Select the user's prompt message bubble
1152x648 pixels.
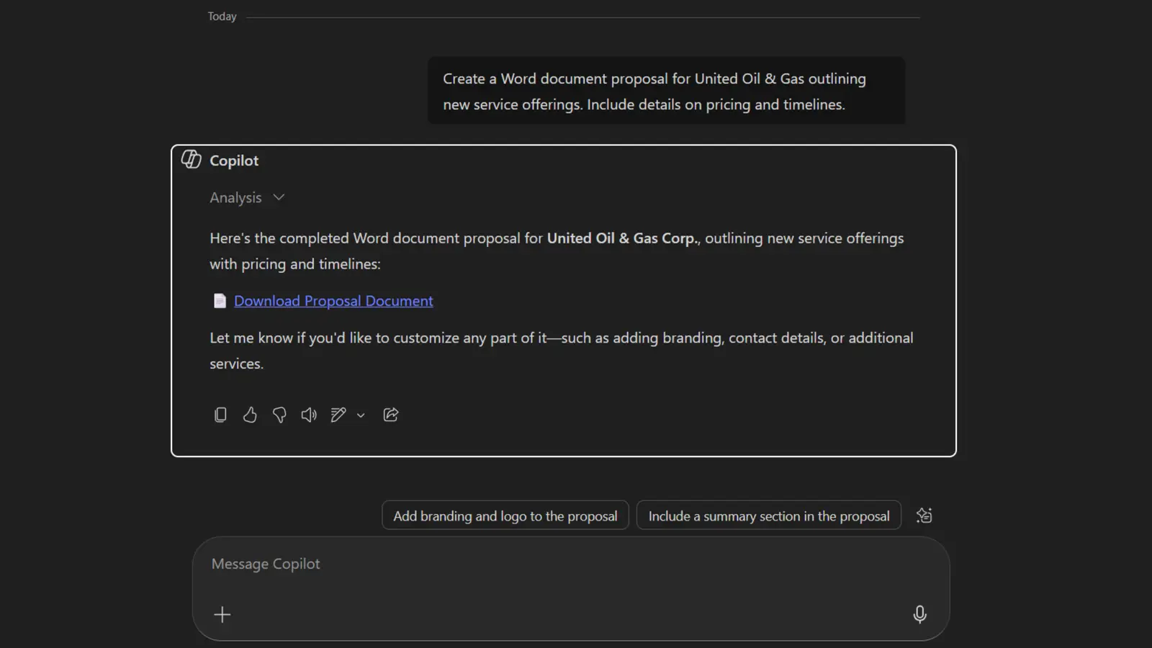point(666,91)
